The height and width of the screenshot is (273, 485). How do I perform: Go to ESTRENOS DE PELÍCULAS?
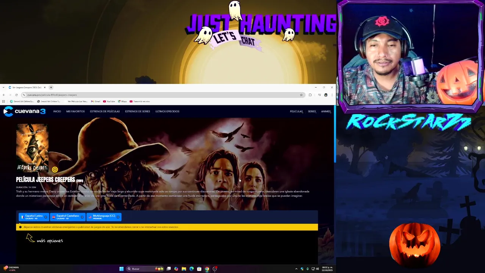coord(105,111)
